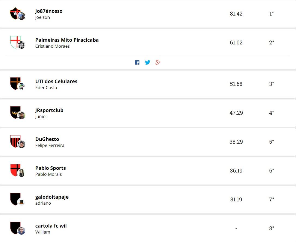Select the JRsportclub team shield icon
The width and height of the screenshot is (296, 242).
click(x=15, y=112)
